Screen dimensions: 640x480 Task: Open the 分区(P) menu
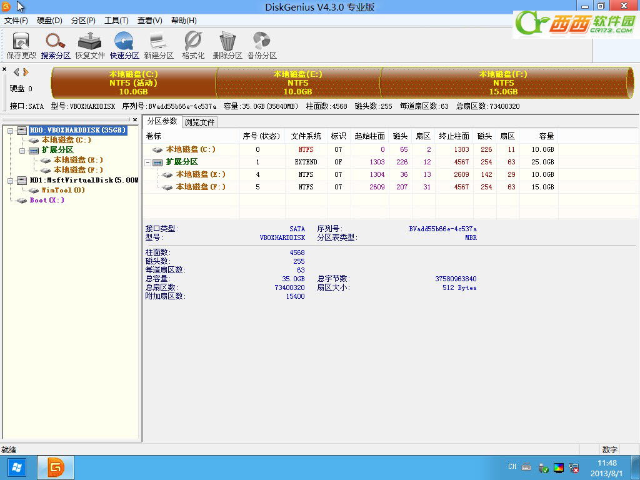pos(83,21)
